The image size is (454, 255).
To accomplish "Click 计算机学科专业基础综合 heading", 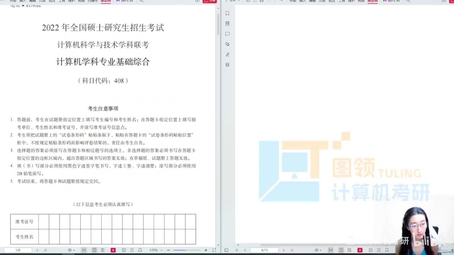I will [x=103, y=62].
